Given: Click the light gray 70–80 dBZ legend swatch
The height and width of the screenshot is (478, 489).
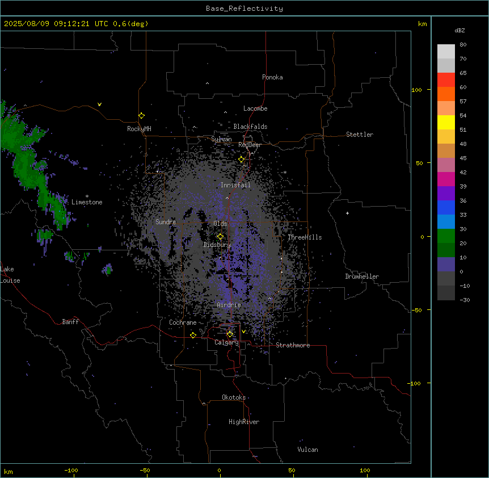Looking at the screenshot, I should [446, 52].
